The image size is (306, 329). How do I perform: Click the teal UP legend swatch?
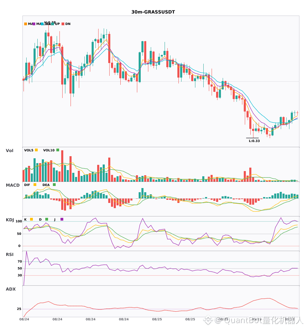click(53, 24)
